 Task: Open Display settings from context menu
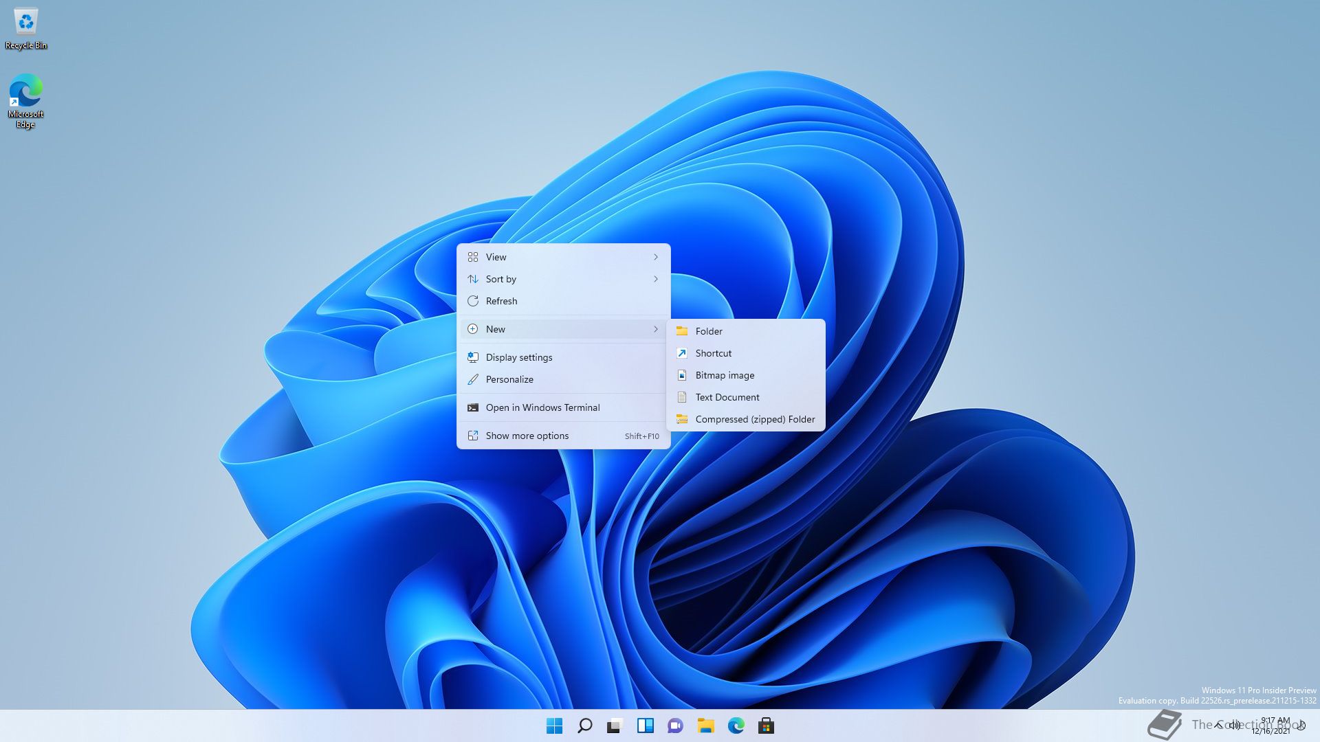[564, 357]
